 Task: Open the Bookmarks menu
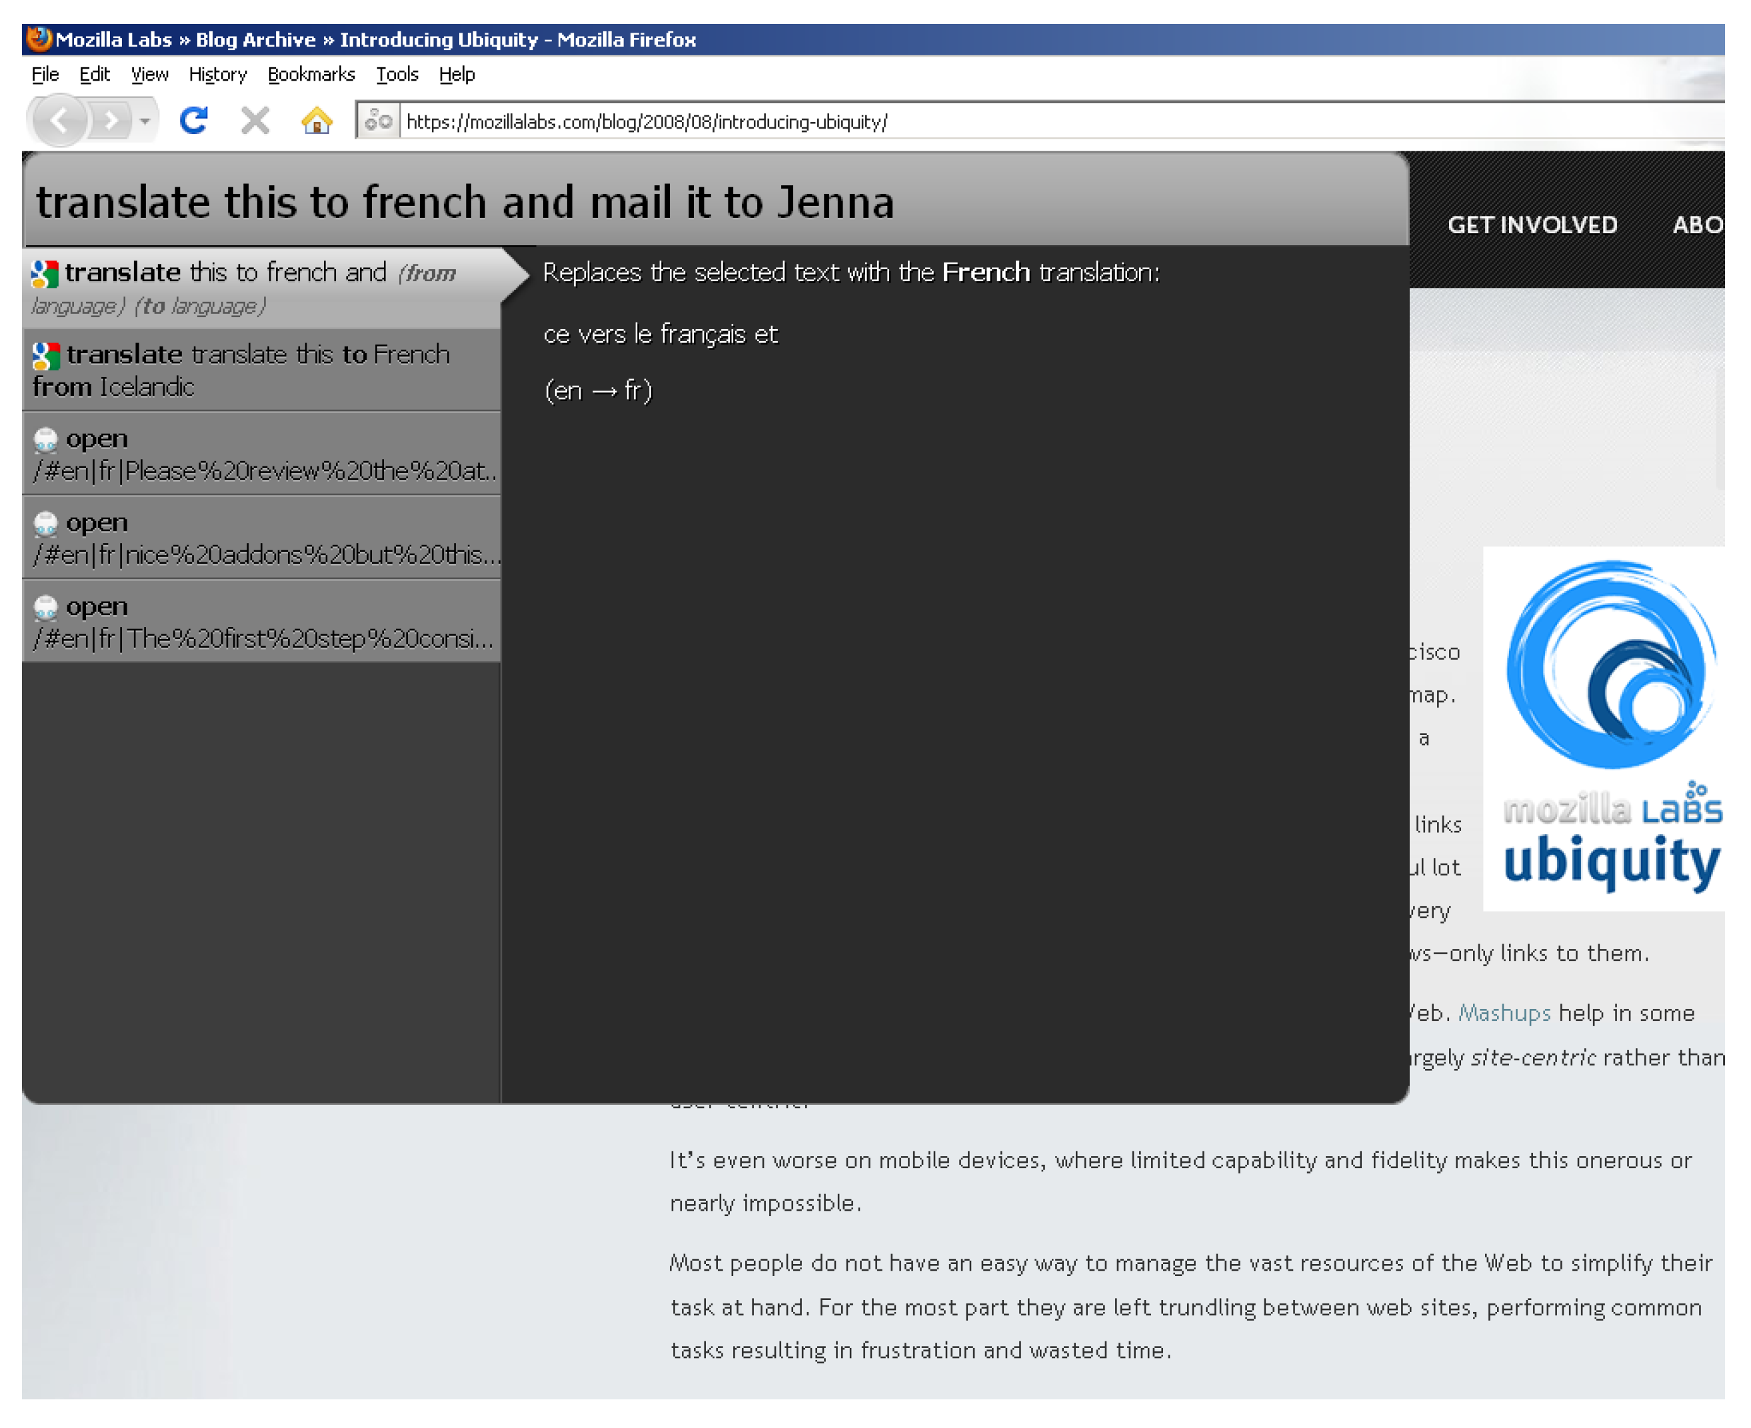pyautogui.click(x=312, y=75)
